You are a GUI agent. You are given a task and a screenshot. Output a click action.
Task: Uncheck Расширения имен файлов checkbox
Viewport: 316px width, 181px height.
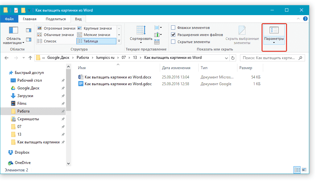point(173,35)
